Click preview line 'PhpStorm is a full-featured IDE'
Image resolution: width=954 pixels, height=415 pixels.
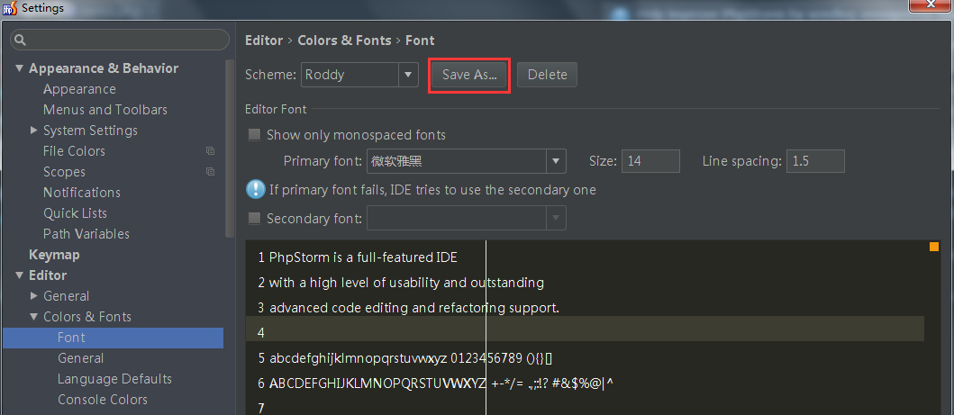pyautogui.click(x=363, y=257)
